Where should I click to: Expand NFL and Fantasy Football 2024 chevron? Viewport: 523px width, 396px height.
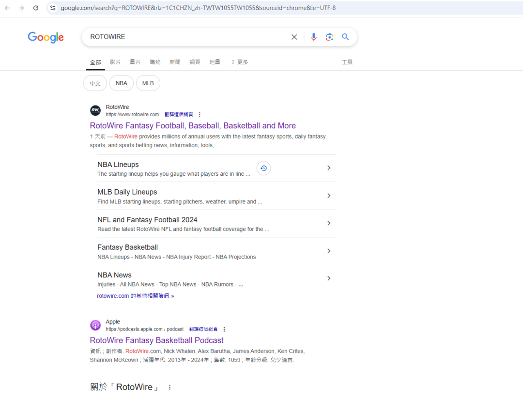pyautogui.click(x=329, y=223)
